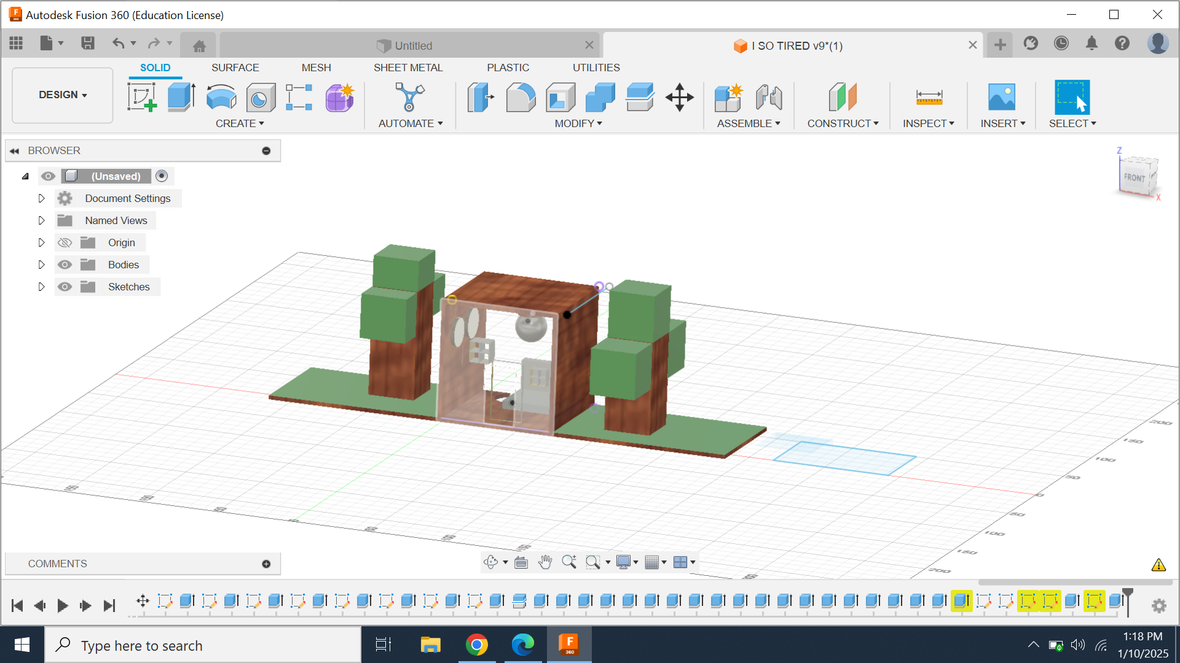The image size is (1180, 663).
Task: Expand the Sketches node
Action: (x=41, y=287)
